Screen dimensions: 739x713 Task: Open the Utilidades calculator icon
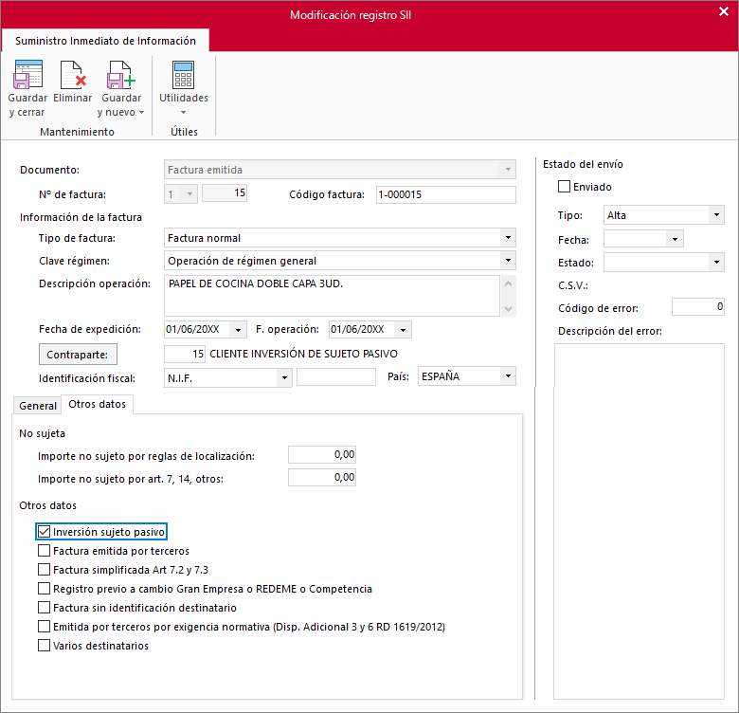184,75
